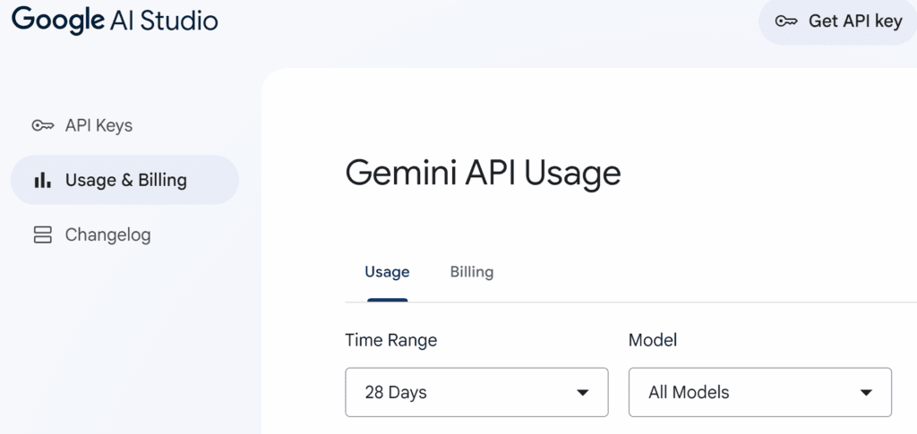917x434 pixels.
Task: Switch to the Usage tab
Action: coord(387,272)
